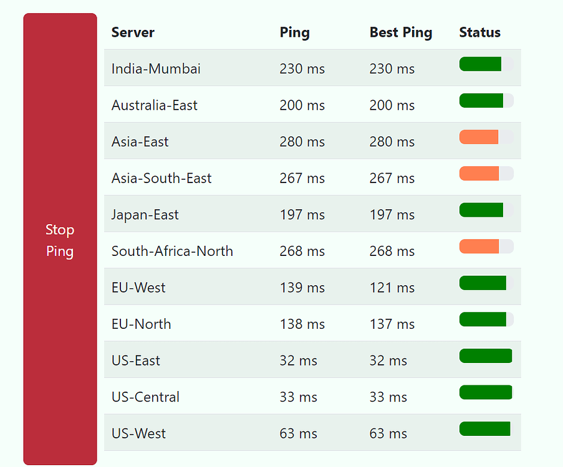The image size is (563, 467).
Task: Click the Asia-South-East server label
Action: (x=161, y=177)
